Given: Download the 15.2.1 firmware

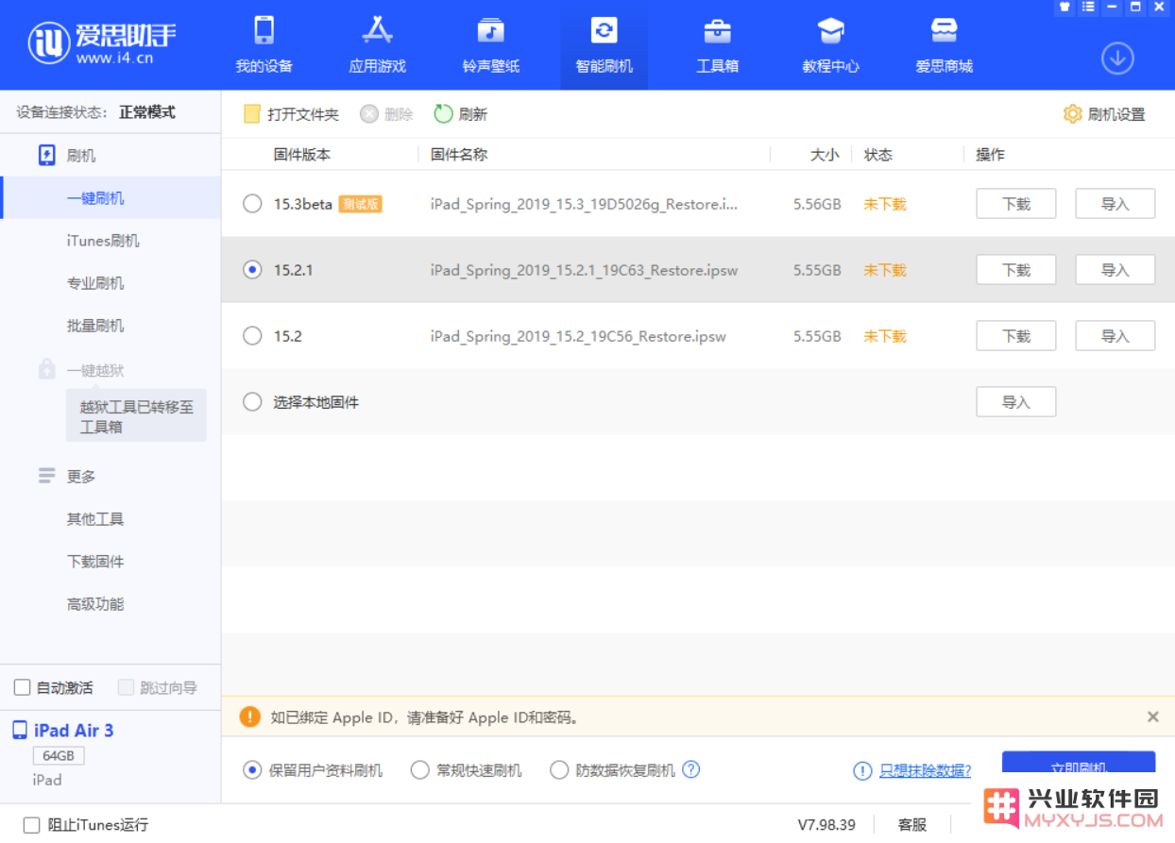Looking at the screenshot, I should [1015, 270].
